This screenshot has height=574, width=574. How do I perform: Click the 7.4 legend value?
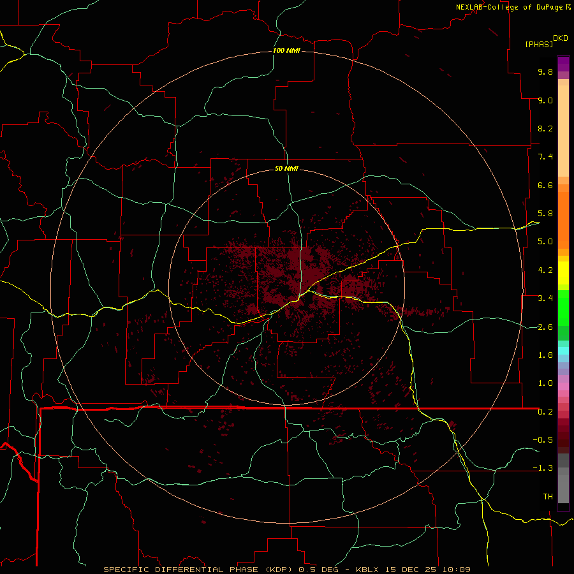click(x=545, y=157)
